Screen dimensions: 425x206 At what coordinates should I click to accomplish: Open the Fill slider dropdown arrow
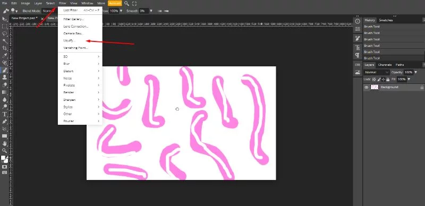409,80
